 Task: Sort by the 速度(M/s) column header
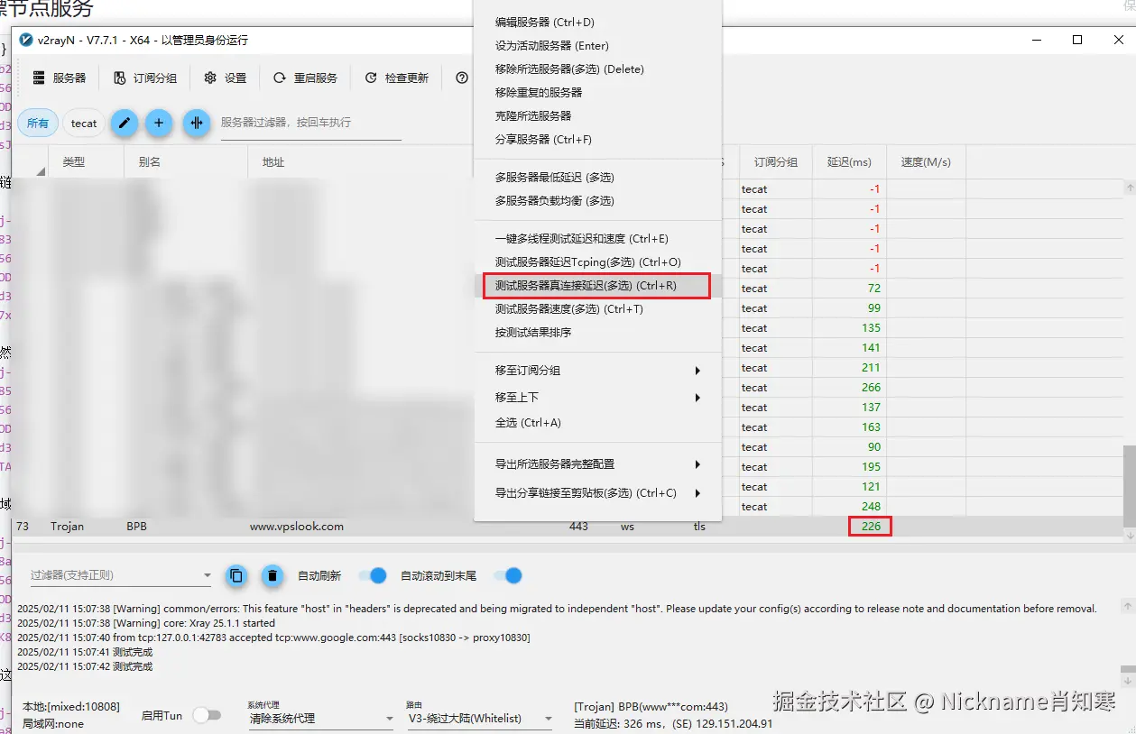tap(926, 162)
